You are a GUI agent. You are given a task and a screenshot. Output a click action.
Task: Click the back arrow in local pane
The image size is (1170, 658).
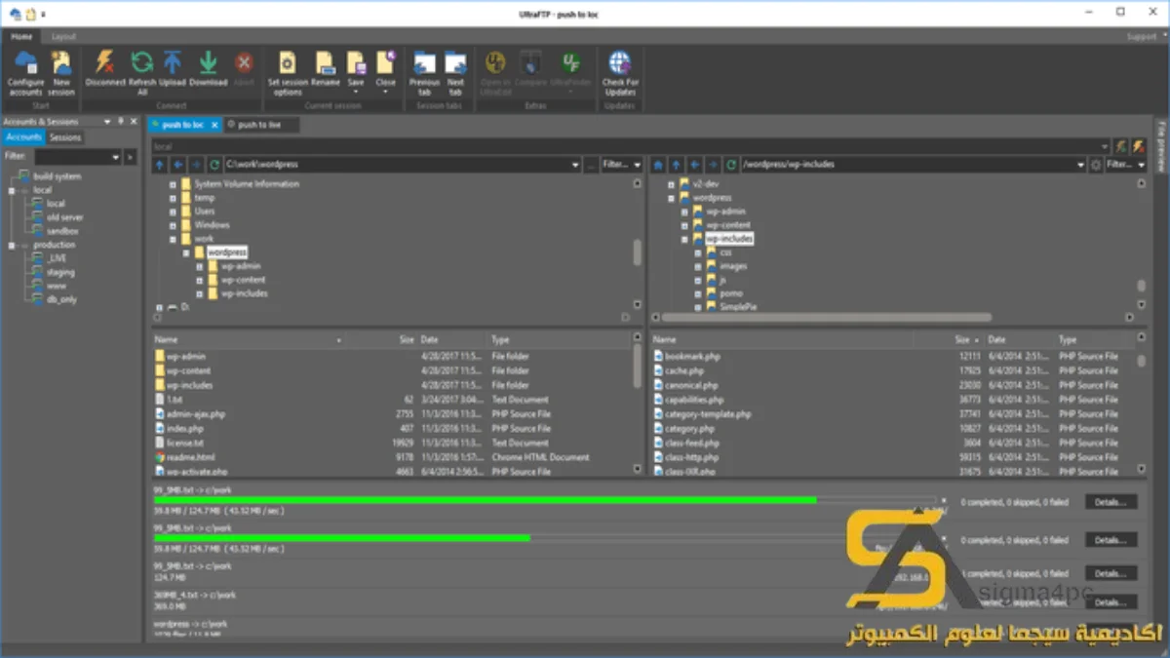(178, 165)
